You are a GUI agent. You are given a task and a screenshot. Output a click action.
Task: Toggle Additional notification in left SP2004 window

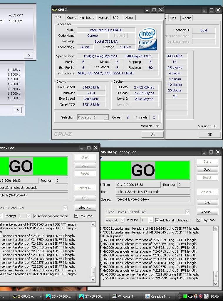pyautogui.click(x=35, y=216)
